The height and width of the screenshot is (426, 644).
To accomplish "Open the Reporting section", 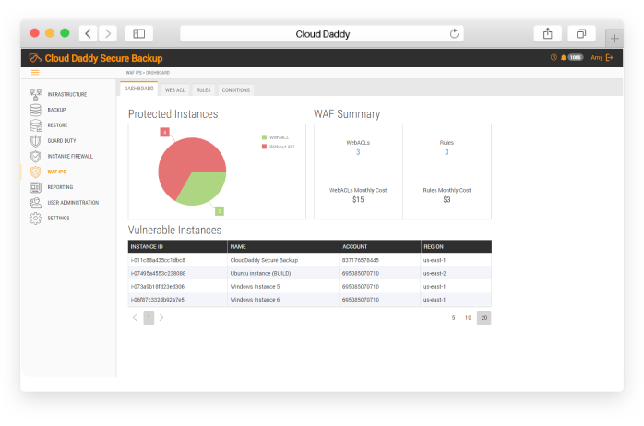I will pyautogui.click(x=60, y=187).
